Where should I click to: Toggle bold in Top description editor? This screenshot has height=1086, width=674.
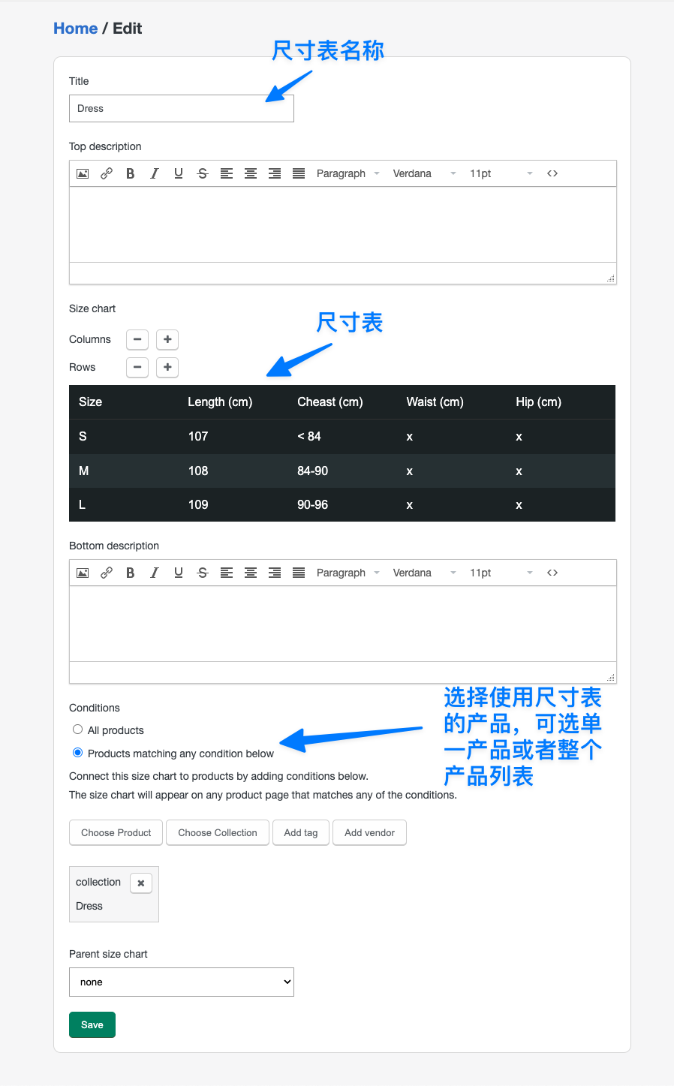[x=131, y=173]
